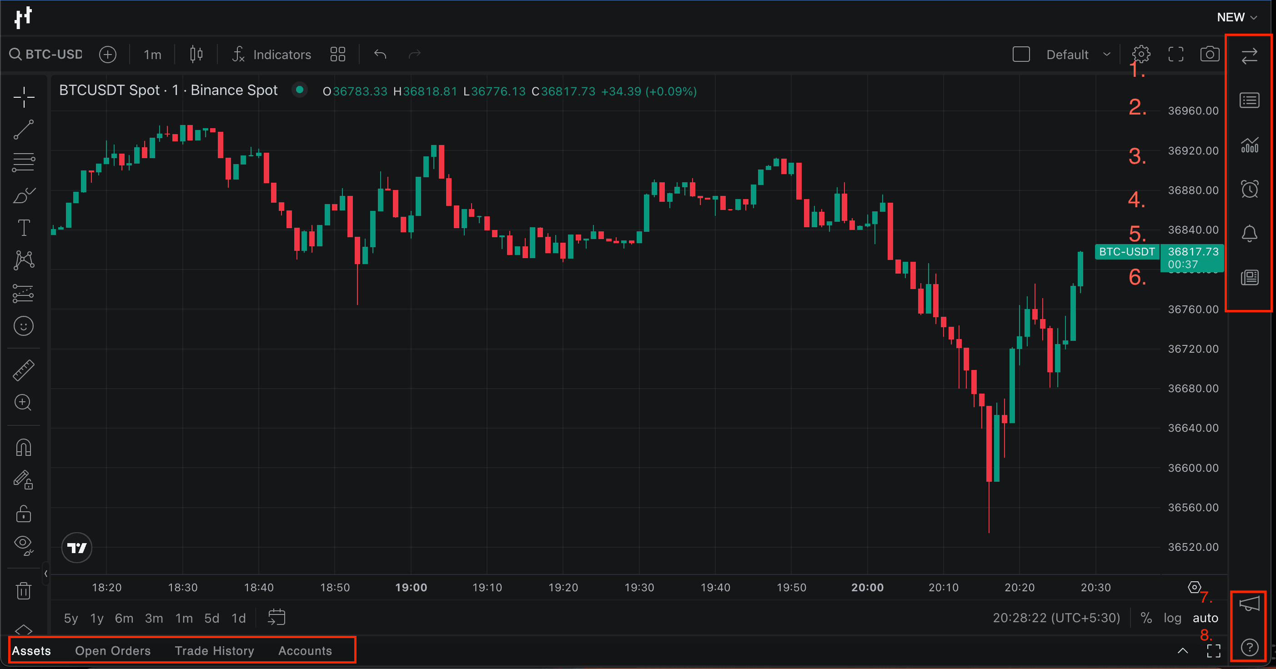Open the text annotation tool
The width and height of the screenshot is (1276, 669).
click(x=23, y=227)
